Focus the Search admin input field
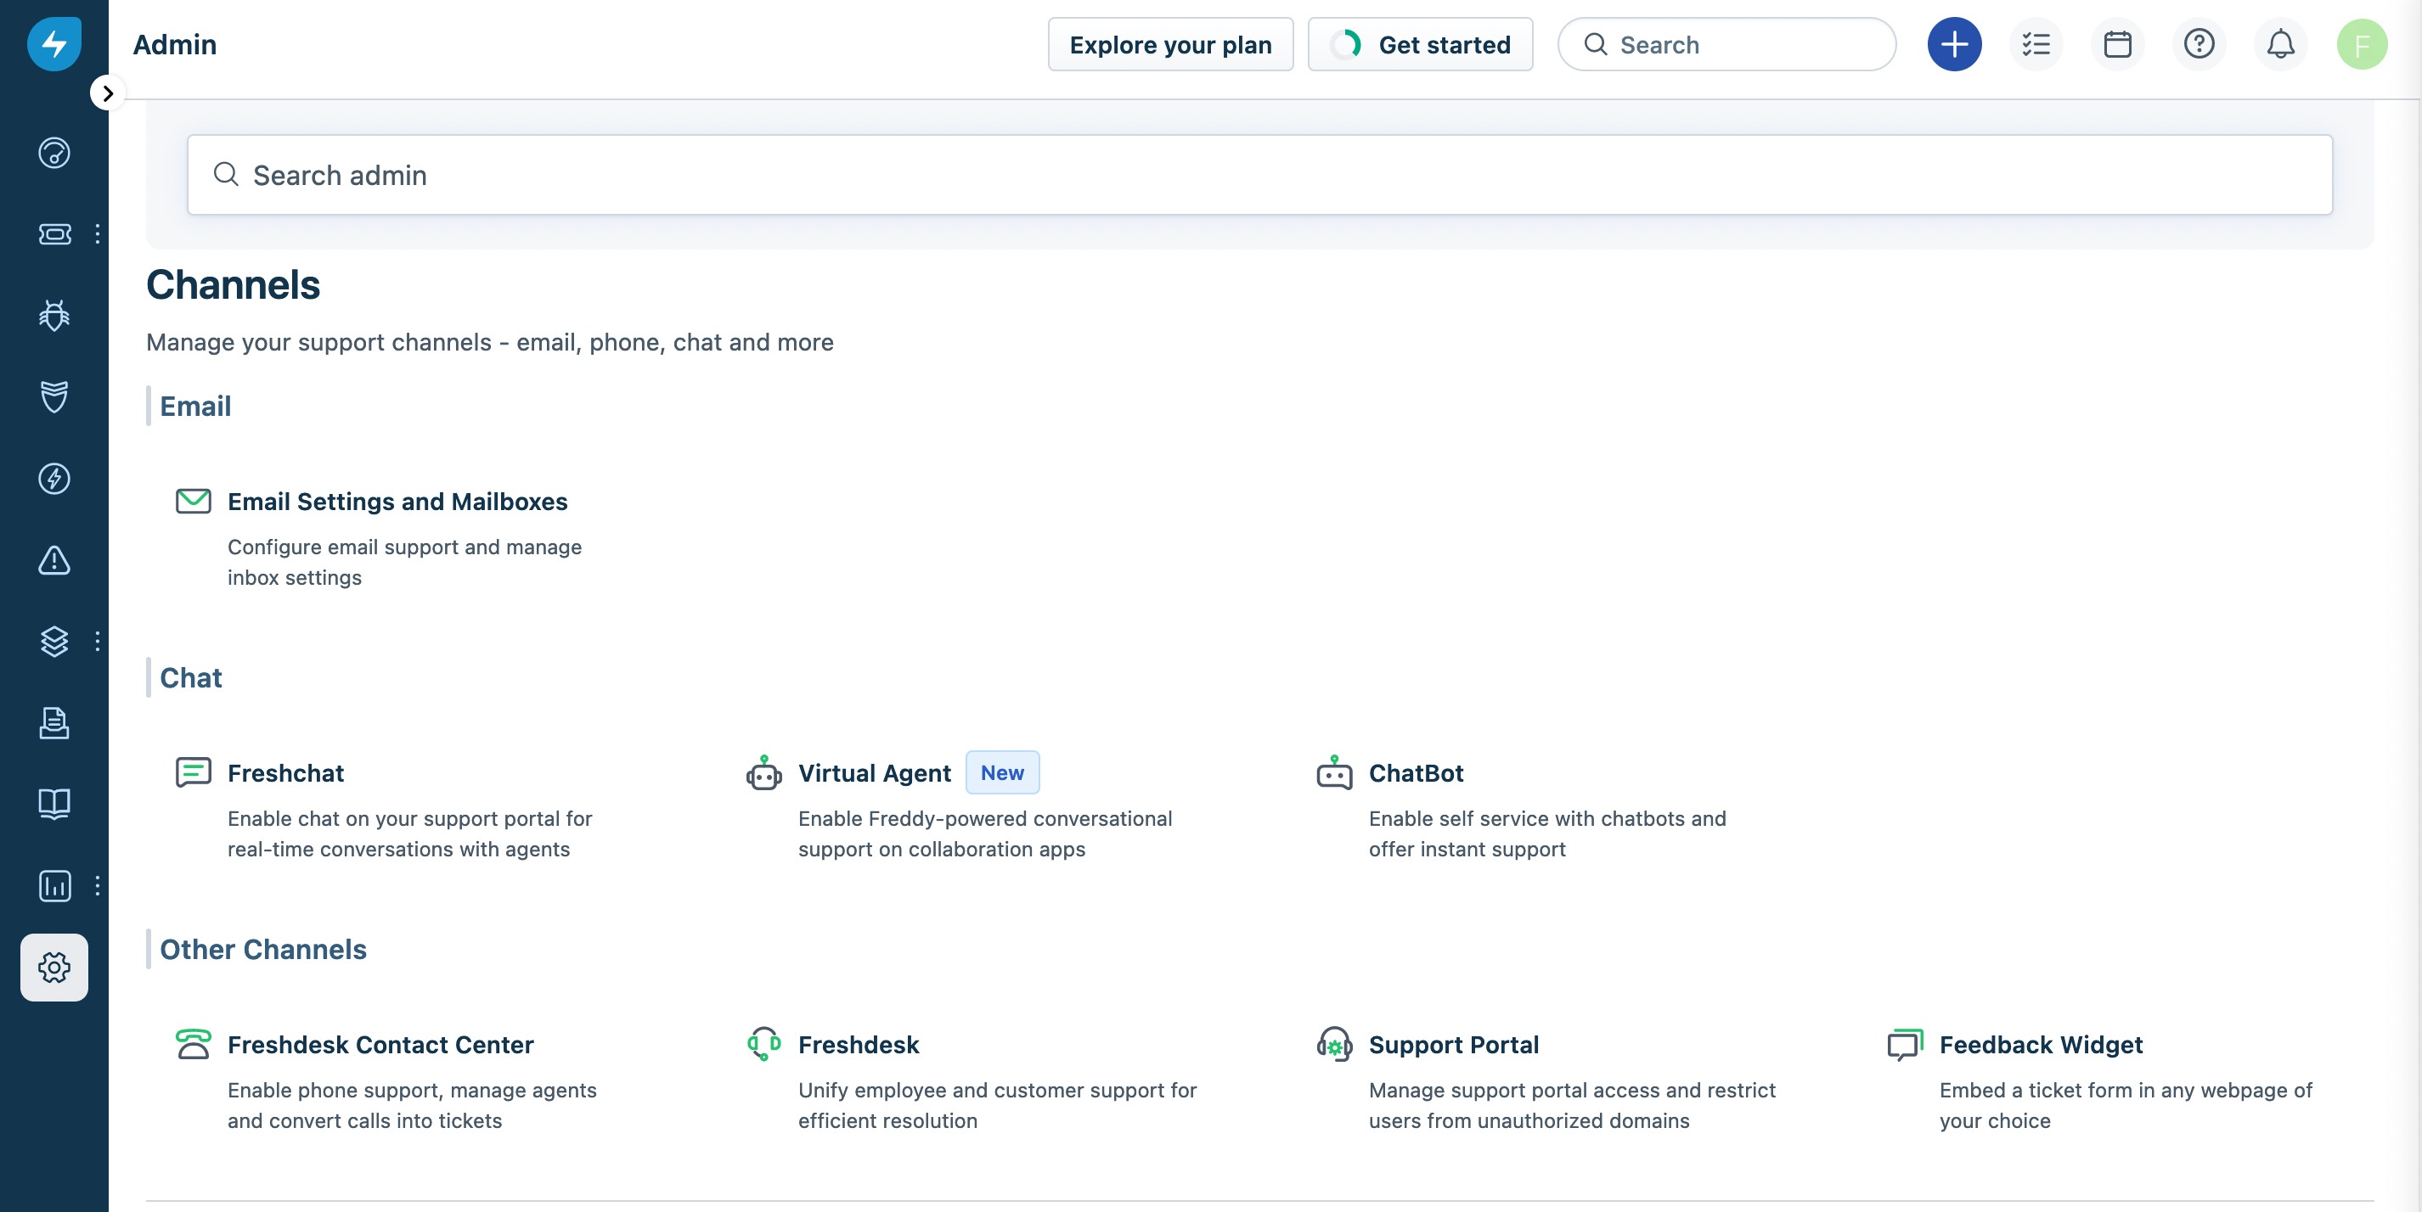This screenshot has height=1212, width=2422. (x=1259, y=175)
